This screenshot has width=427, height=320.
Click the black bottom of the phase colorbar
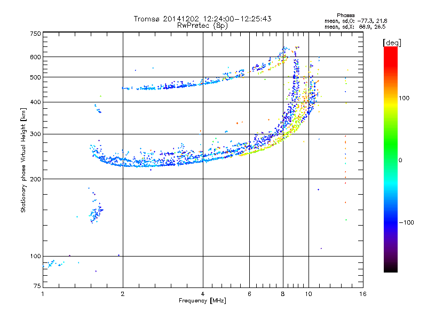391,269
